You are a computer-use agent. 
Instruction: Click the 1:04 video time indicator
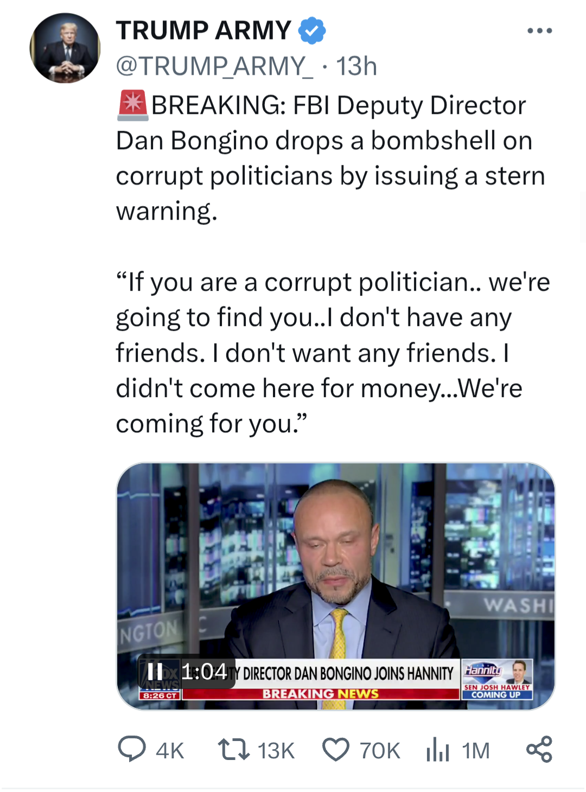pos(204,672)
